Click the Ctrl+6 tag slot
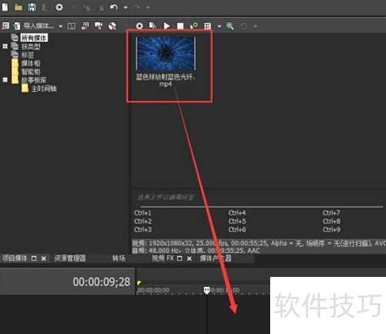This screenshot has width=386, height=334. point(237,230)
